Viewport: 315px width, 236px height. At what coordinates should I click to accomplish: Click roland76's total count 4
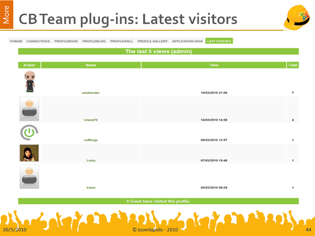293,120
